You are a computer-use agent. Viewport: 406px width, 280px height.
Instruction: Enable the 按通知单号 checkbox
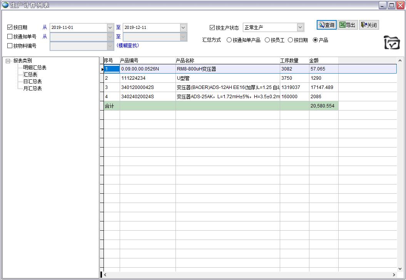[10, 37]
